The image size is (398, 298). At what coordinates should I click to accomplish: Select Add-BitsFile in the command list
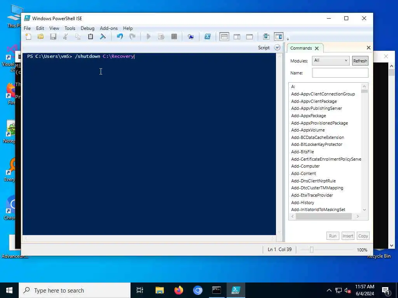302,152
